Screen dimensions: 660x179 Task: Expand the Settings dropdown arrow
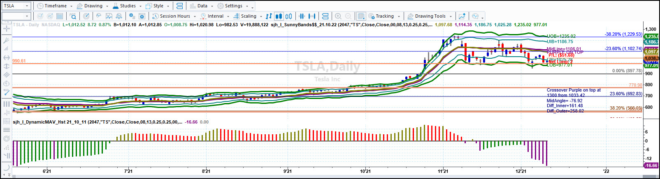coord(247,6)
